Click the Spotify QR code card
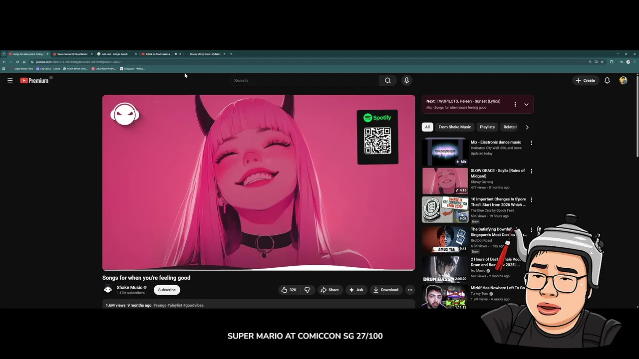639x359 pixels. click(377, 137)
